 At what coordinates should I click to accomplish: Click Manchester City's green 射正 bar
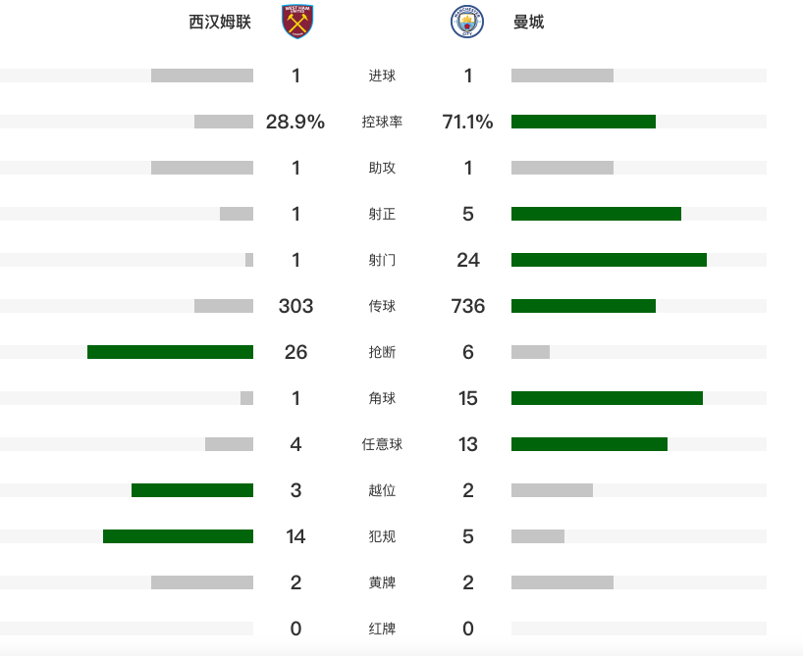596,214
